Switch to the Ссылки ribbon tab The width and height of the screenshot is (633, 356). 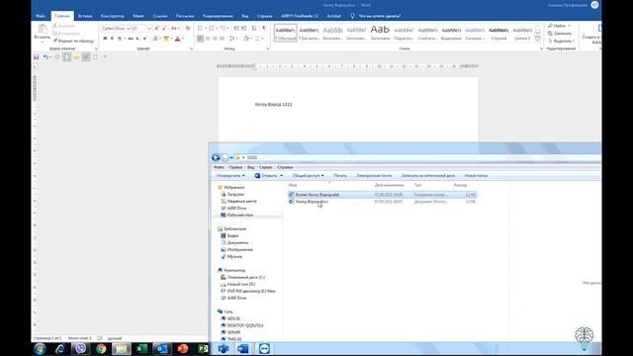160,16
